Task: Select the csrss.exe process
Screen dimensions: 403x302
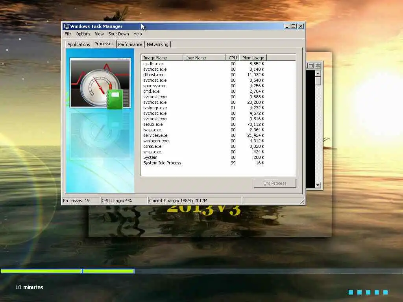Action: pyautogui.click(x=152, y=146)
